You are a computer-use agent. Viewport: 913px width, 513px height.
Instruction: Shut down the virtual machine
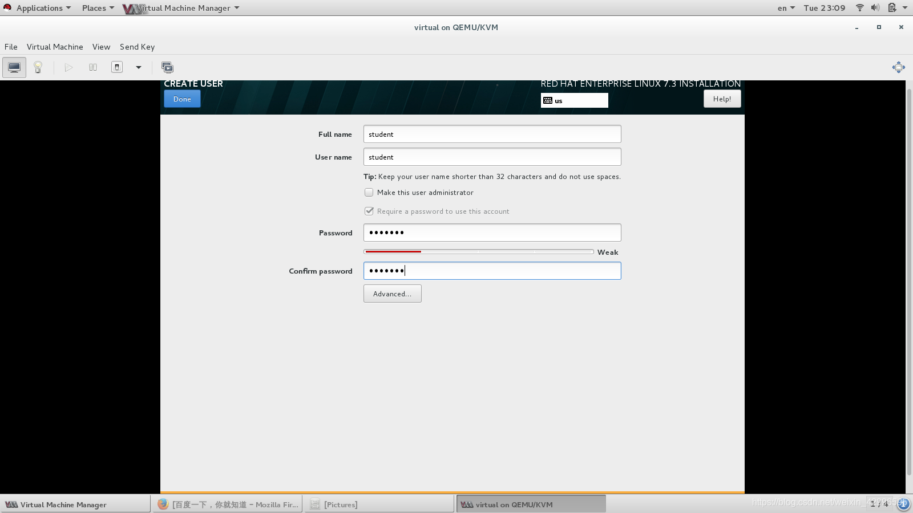117,67
